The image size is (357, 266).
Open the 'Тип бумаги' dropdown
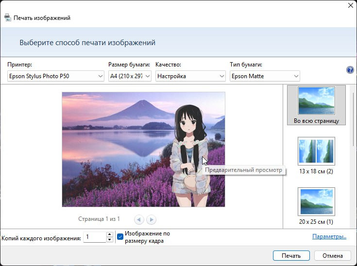(x=264, y=76)
